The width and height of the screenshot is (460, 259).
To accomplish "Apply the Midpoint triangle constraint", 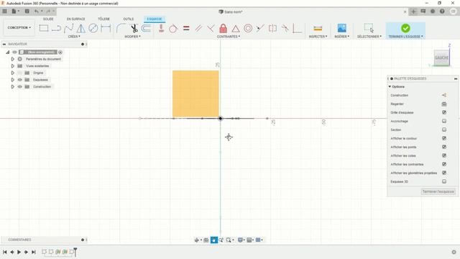I will [236, 29].
